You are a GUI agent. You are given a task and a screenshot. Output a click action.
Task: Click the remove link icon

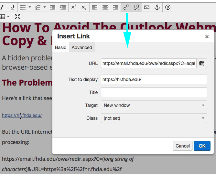click(136, 7)
